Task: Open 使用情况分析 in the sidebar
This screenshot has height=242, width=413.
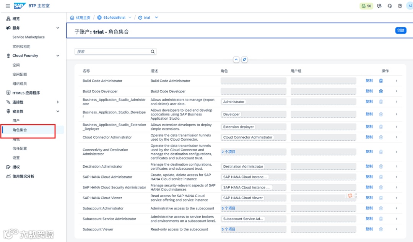Action: pos(23,176)
